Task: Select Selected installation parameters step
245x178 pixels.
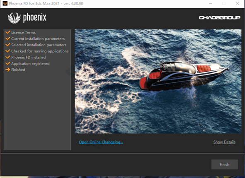Action: (39, 45)
